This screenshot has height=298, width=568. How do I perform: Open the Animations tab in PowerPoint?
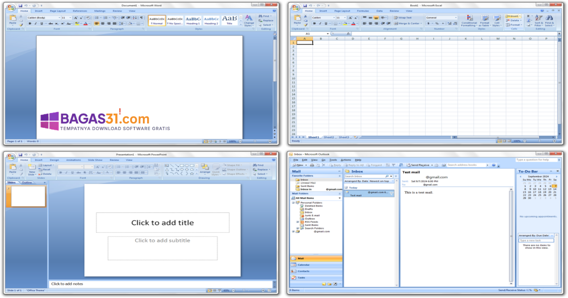pos(73,160)
